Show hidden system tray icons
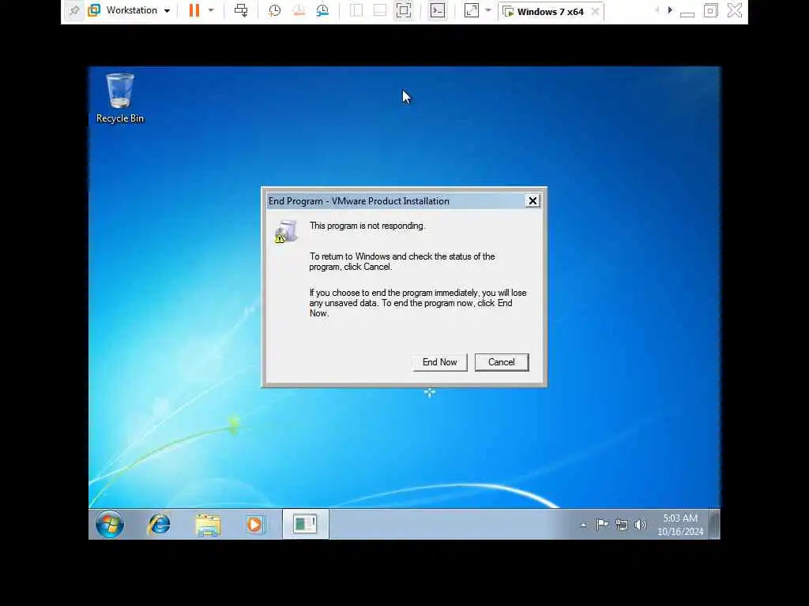809x606 pixels. (584, 525)
